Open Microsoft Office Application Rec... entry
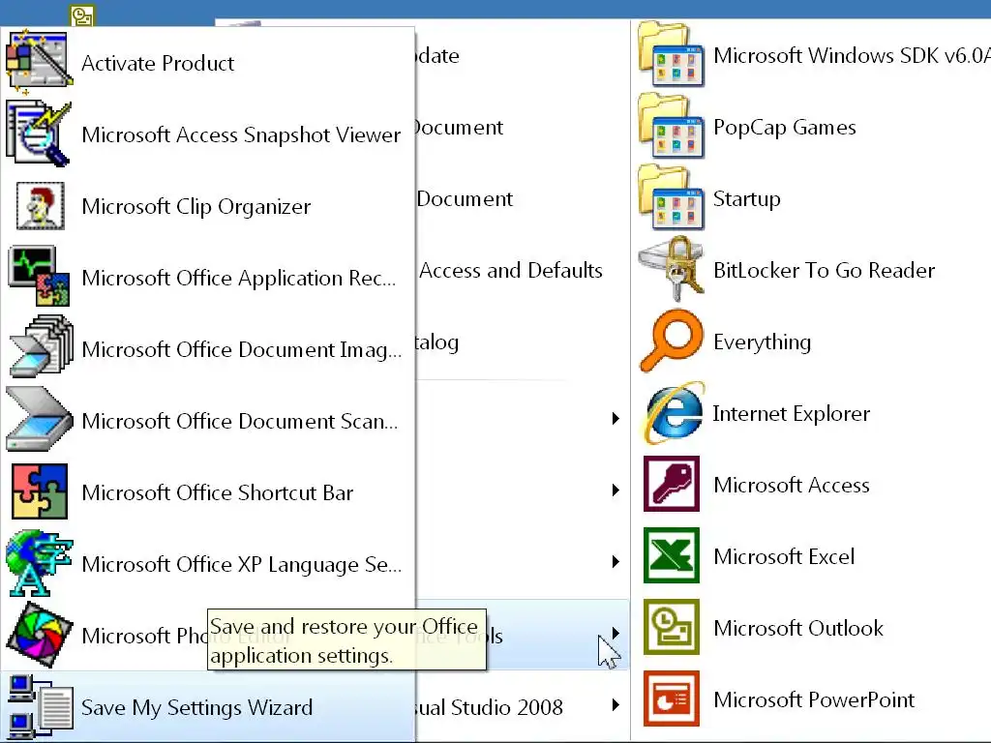This screenshot has height=743, width=991. [208, 278]
